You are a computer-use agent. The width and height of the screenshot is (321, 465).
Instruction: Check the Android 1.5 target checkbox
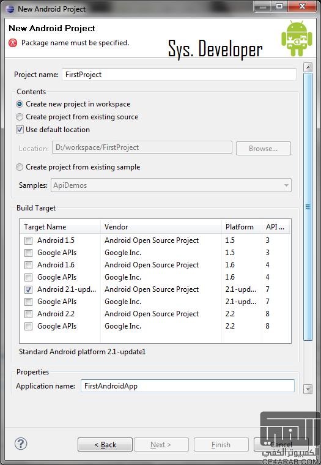point(29,240)
